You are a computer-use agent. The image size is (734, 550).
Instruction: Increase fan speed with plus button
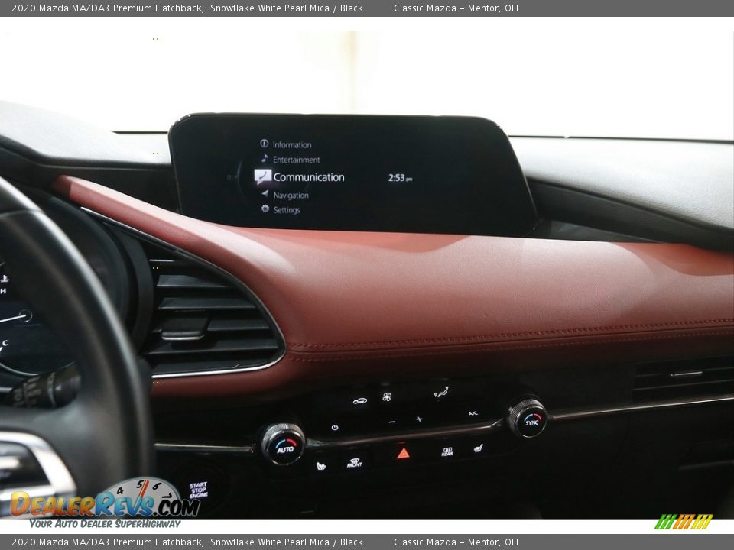point(418,419)
